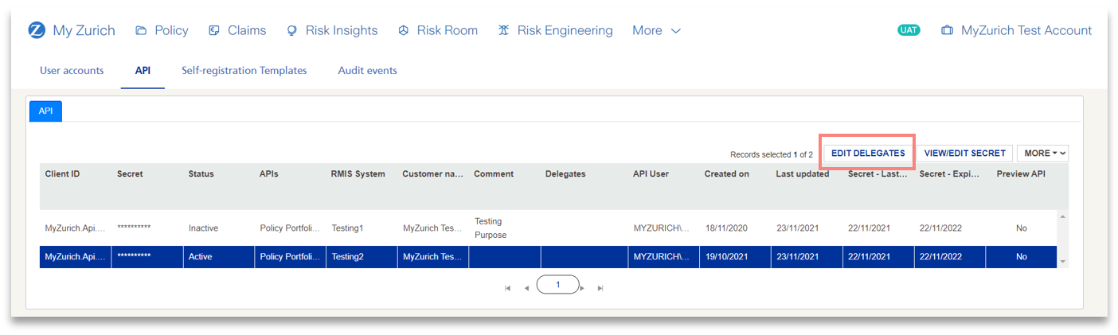This screenshot has height=335, width=1118.
Task: Click the page number 1 field
Action: 557,285
